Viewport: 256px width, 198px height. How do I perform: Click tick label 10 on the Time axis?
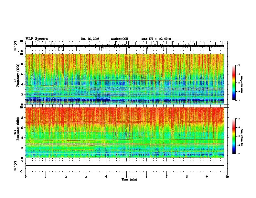(x=227, y=177)
